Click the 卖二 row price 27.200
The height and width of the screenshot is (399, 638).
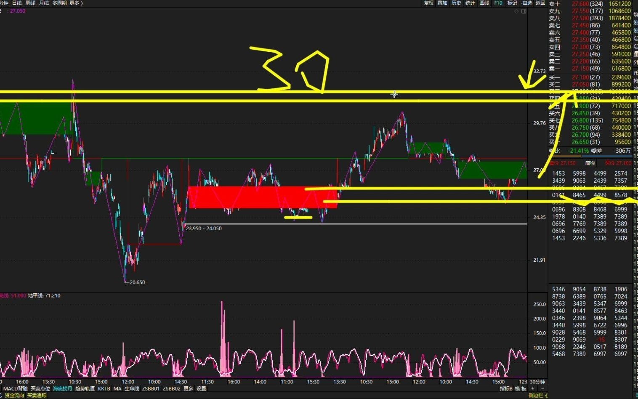[x=580, y=61]
